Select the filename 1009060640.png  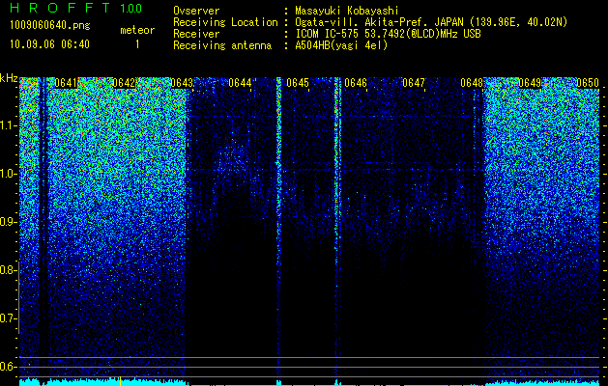pos(50,25)
